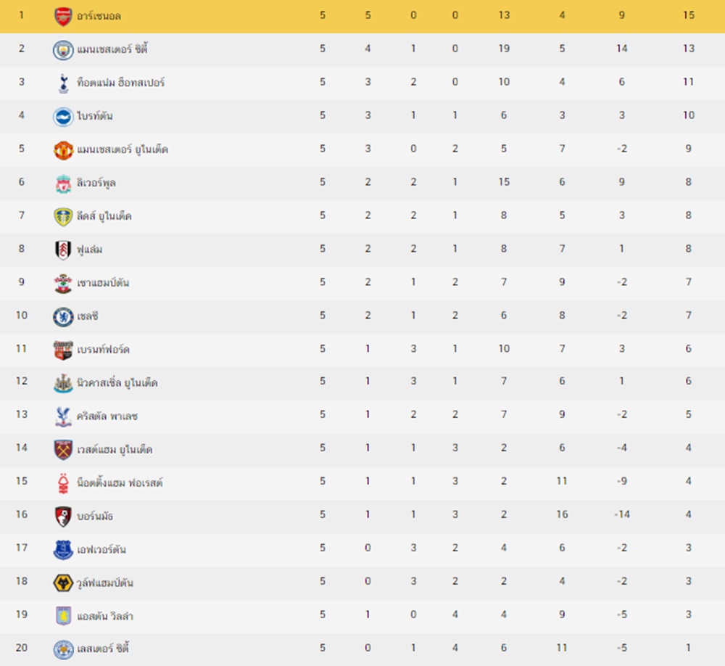Click the Southampton club crest
Image resolution: width=725 pixels, height=666 pixels.
(63, 283)
